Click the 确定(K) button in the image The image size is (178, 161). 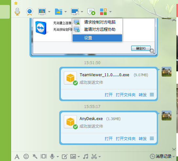pyautogui.click(x=141, y=48)
